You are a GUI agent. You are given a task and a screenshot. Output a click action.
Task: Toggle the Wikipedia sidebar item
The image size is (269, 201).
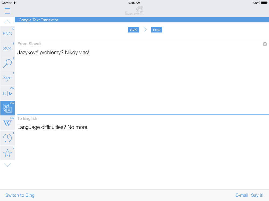pyautogui.click(x=8, y=123)
